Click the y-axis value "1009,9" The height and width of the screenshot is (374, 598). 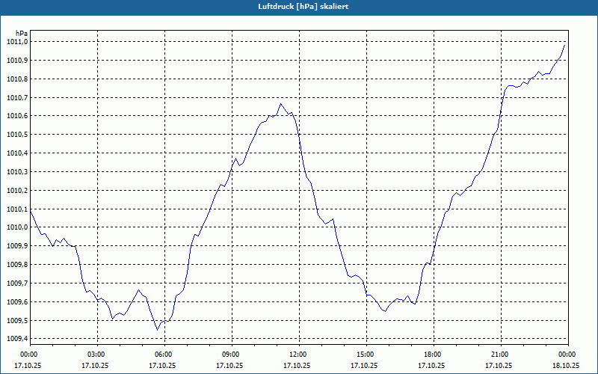click(x=17, y=246)
